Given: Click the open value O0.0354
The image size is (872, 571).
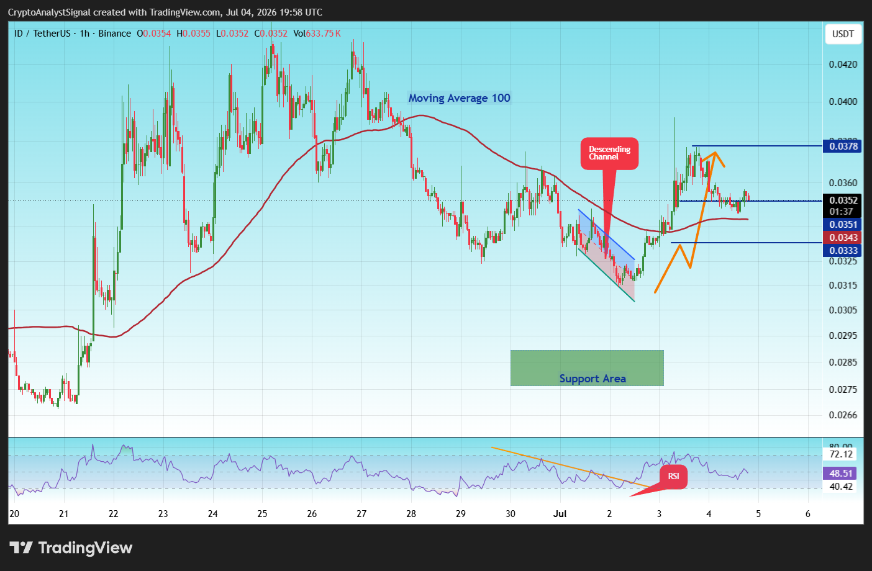Looking at the screenshot, I should tap(154, 34).
